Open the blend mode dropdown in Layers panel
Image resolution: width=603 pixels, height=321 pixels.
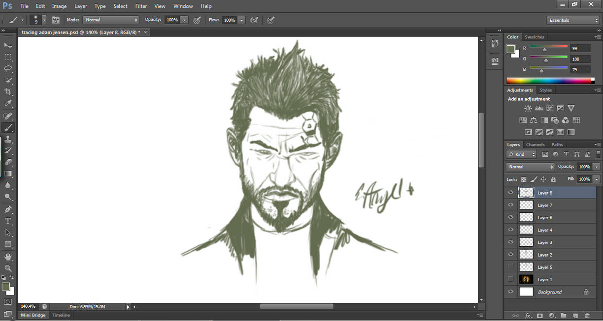click(530, 167)
